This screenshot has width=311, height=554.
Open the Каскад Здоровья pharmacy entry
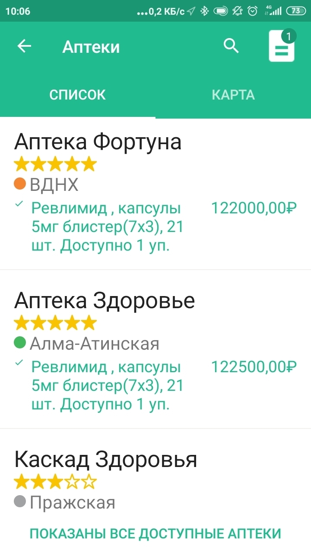(x=106, y=460)
